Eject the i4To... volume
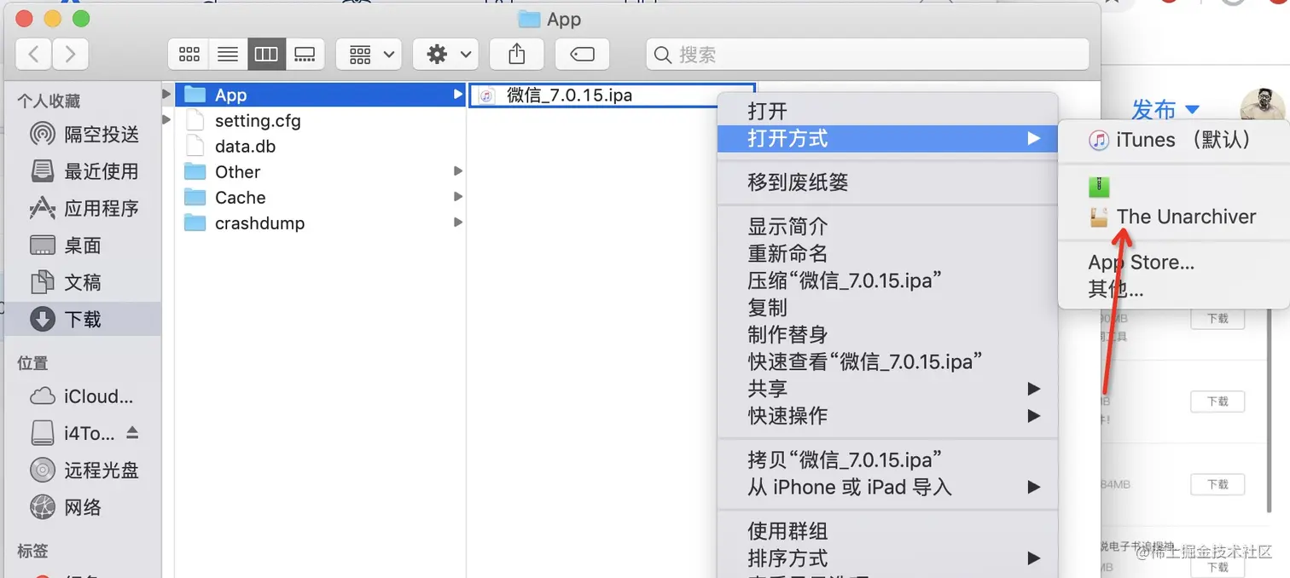This screenshot has width=1290, height=578. point(132,433)
